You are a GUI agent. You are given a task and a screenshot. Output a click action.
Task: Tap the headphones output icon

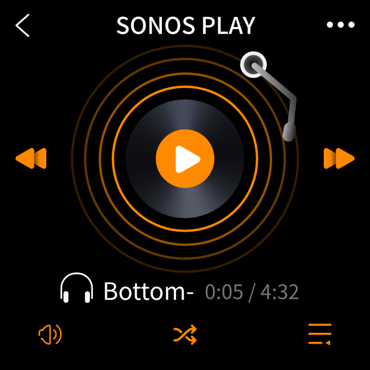pyautogui.click(x=77, y=288)
